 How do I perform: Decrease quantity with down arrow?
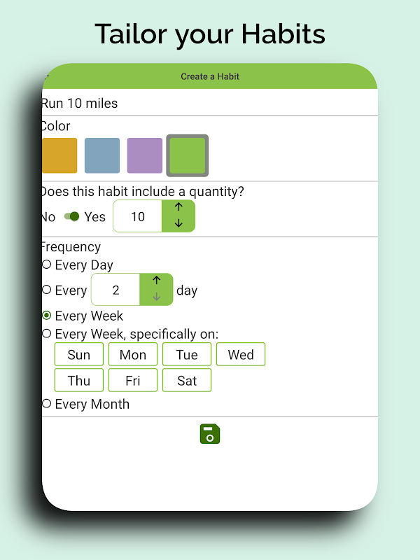click(x=178, y=224)
